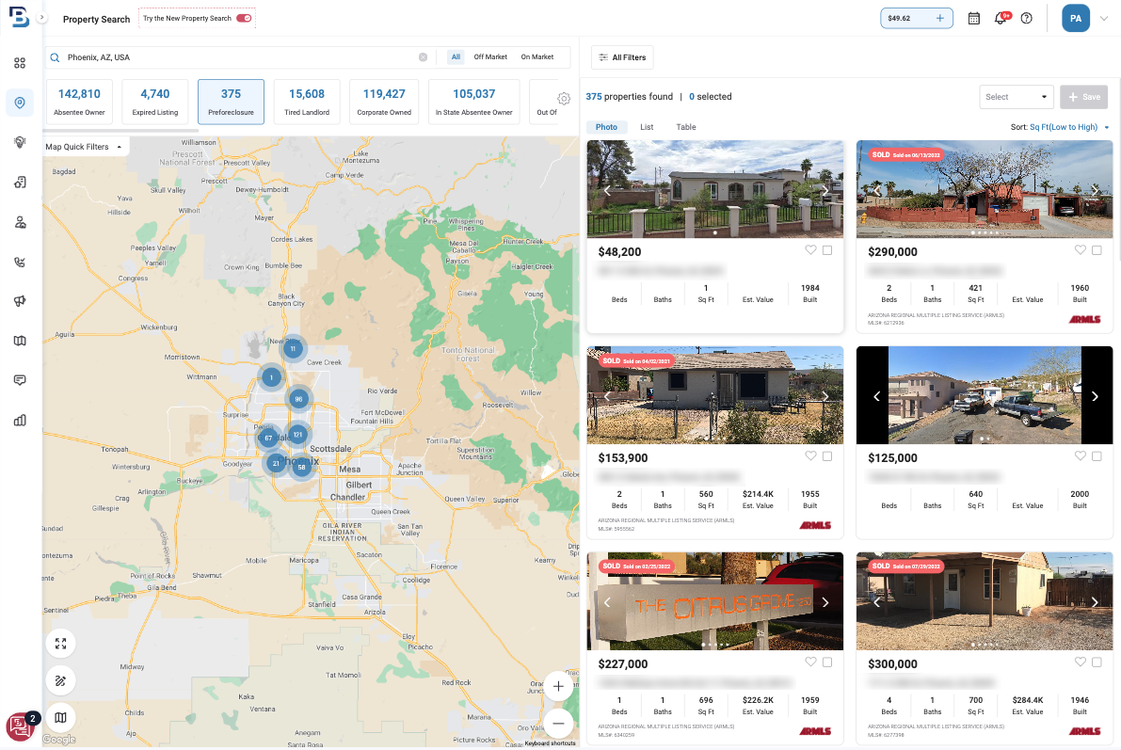Viewport: 1121px width, 750px height.
Task: Expand the sidebar collapse arrow
Action: pyautogui.click(x=42, y=17)
